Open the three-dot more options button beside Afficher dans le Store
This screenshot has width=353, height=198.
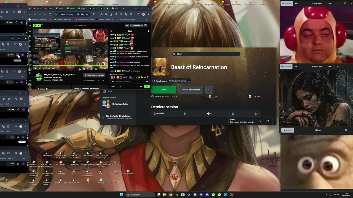click(209, 90)
